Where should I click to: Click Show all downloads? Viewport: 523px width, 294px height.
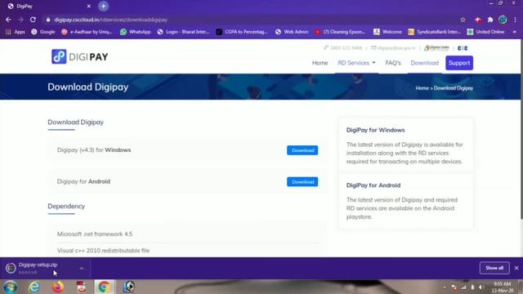point(494,268)
